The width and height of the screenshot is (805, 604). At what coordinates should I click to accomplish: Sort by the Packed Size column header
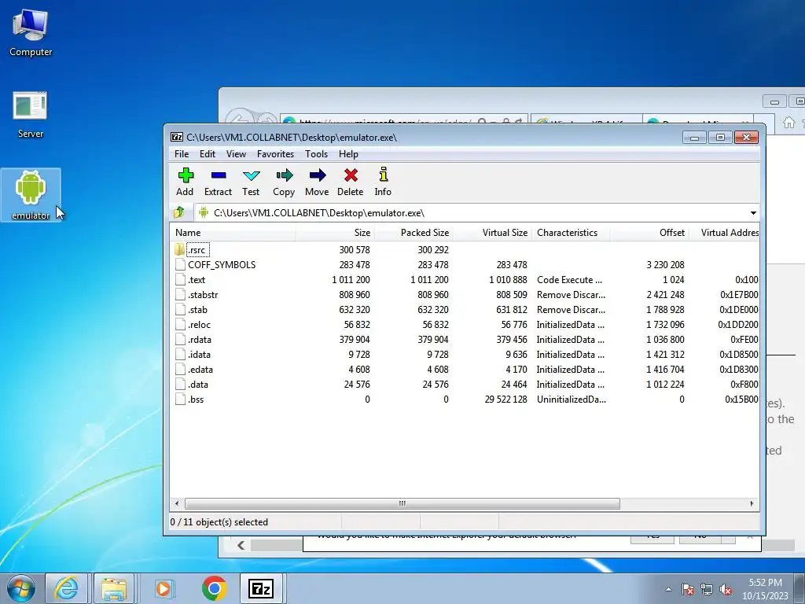(x=414, y=233)
